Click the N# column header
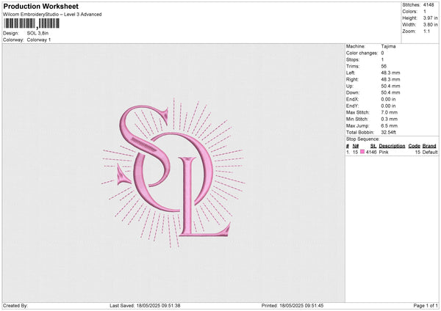 [x=355, y=146]
